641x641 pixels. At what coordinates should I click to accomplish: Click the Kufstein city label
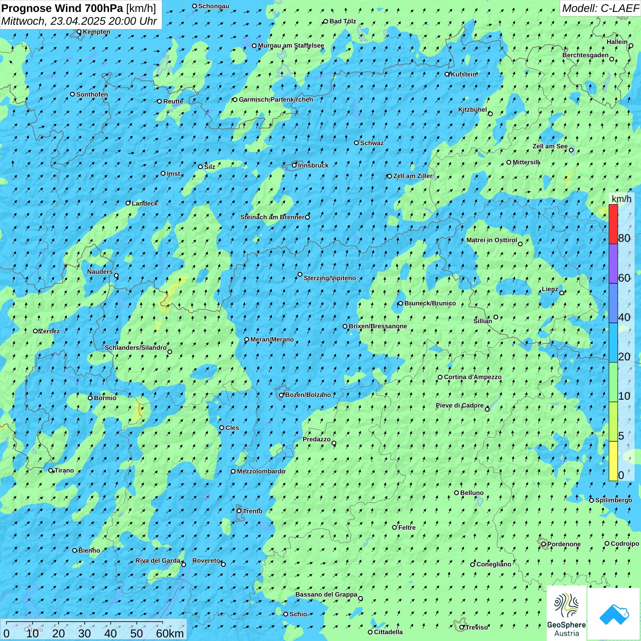click(x=464, y=74)
